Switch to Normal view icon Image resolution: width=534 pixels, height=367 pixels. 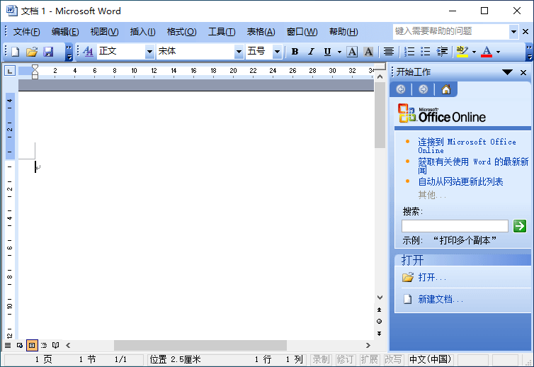(x=8, y=345)
